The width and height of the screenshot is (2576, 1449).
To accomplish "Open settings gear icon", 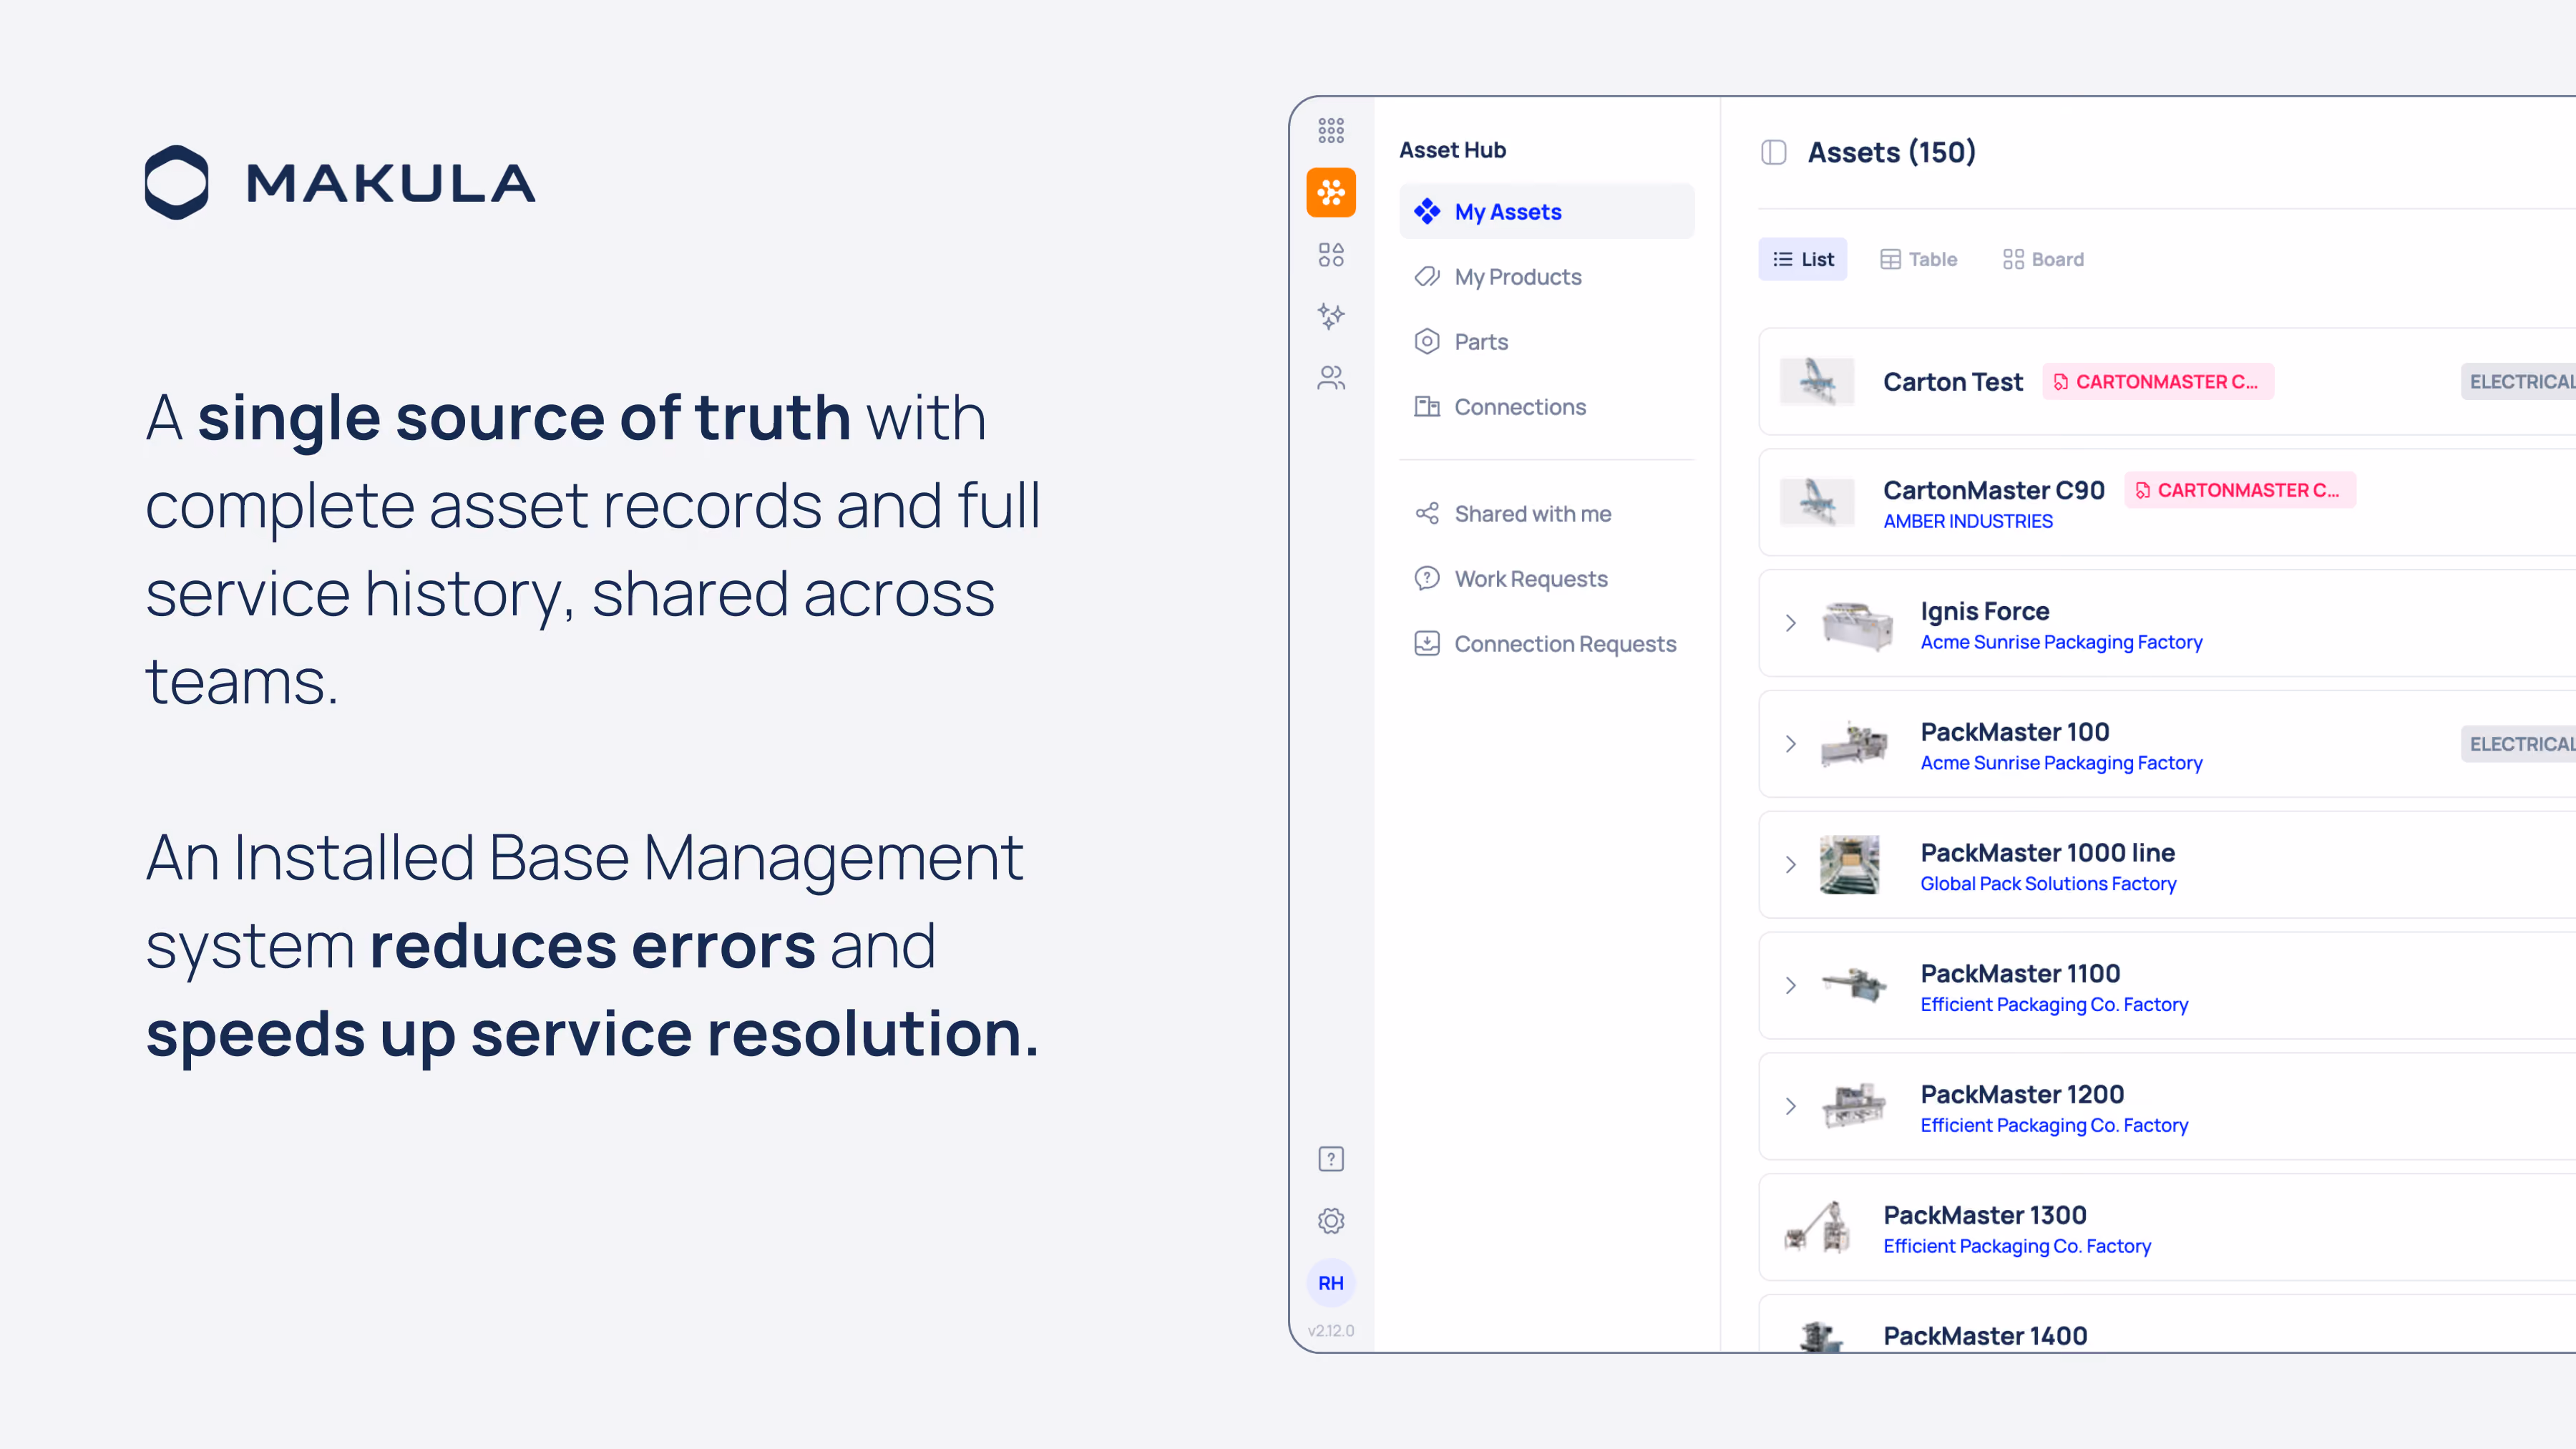I will click(x=1331, y=1221).
